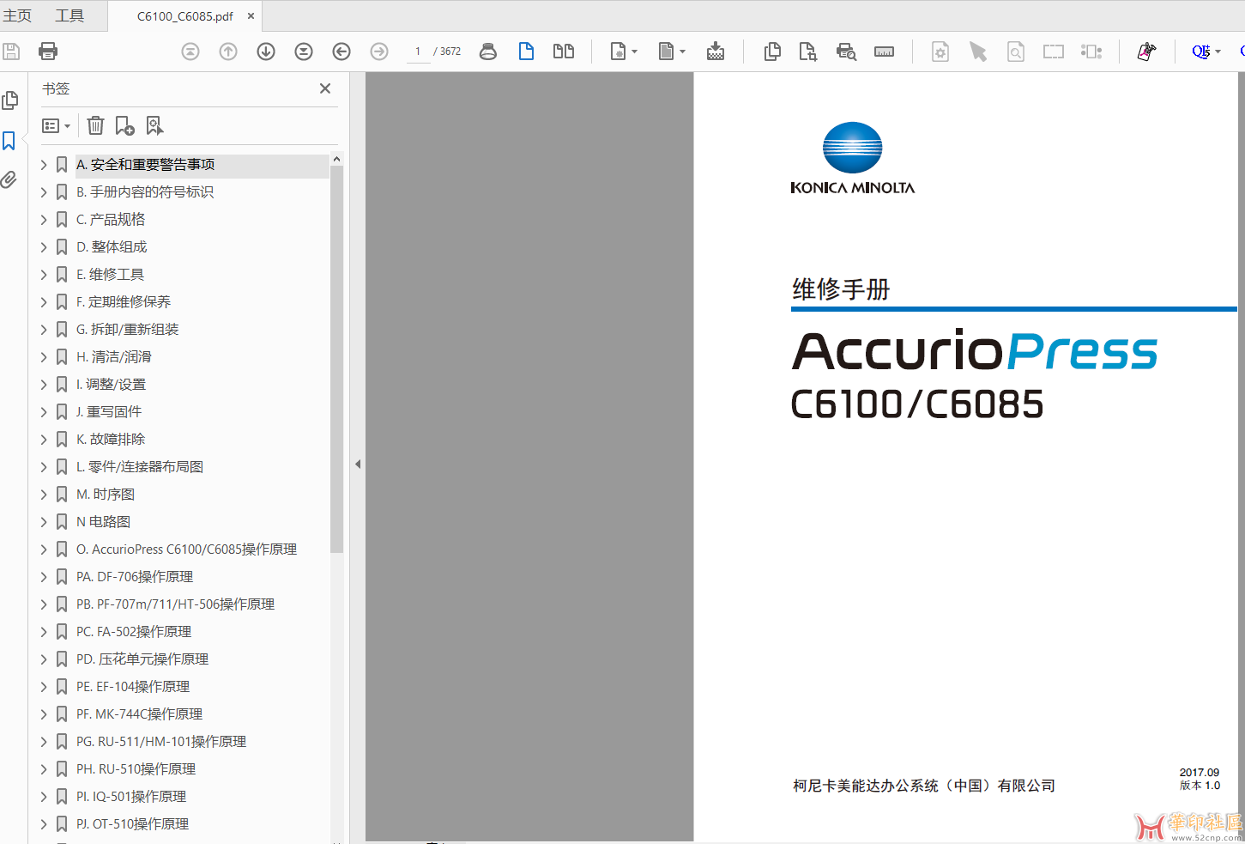Open the page-gear dropdown in toolbar
Screen dimensions: 1245x844
tap(624, 52)
